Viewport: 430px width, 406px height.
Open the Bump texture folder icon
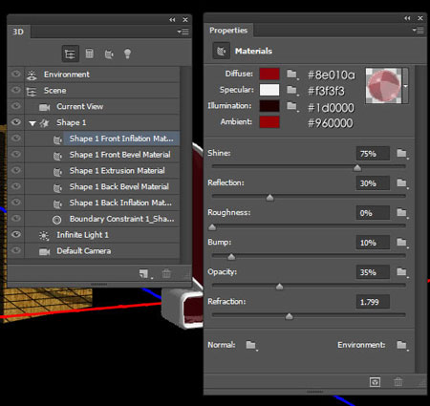pyautogui.click(x=401, y=243)
